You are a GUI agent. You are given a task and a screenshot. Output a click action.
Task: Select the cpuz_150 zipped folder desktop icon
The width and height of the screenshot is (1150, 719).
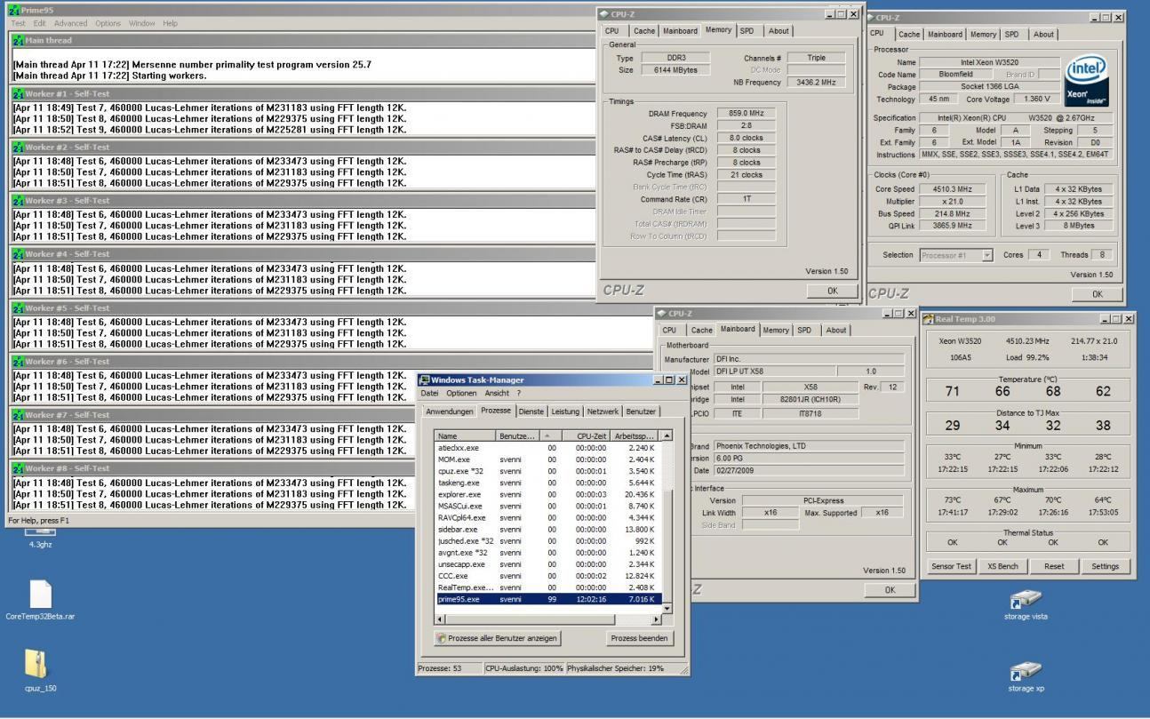tap(36, 664)
